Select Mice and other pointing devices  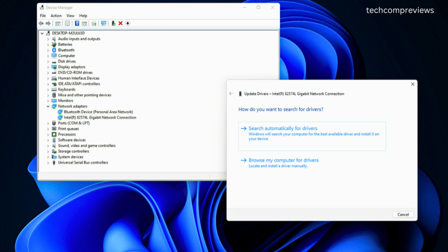tap(84, 95)
